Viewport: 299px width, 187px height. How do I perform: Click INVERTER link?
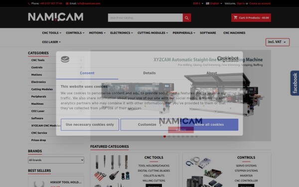(x=246, y=176)
